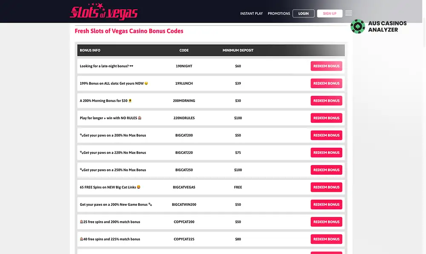Click the $75 minimum deposit value

coord(238,153)
